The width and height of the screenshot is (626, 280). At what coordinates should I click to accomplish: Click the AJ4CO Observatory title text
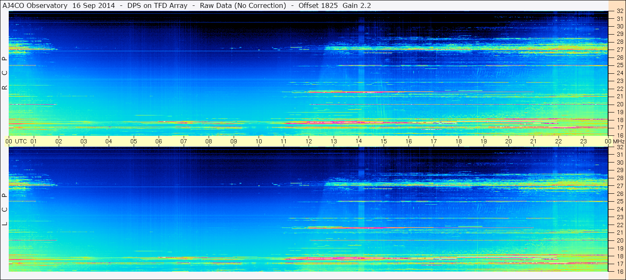(35, 5)
